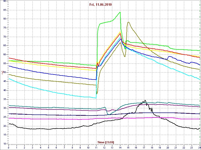
Task: Click the '55' temperature axis label
Action: coord(4,63)
